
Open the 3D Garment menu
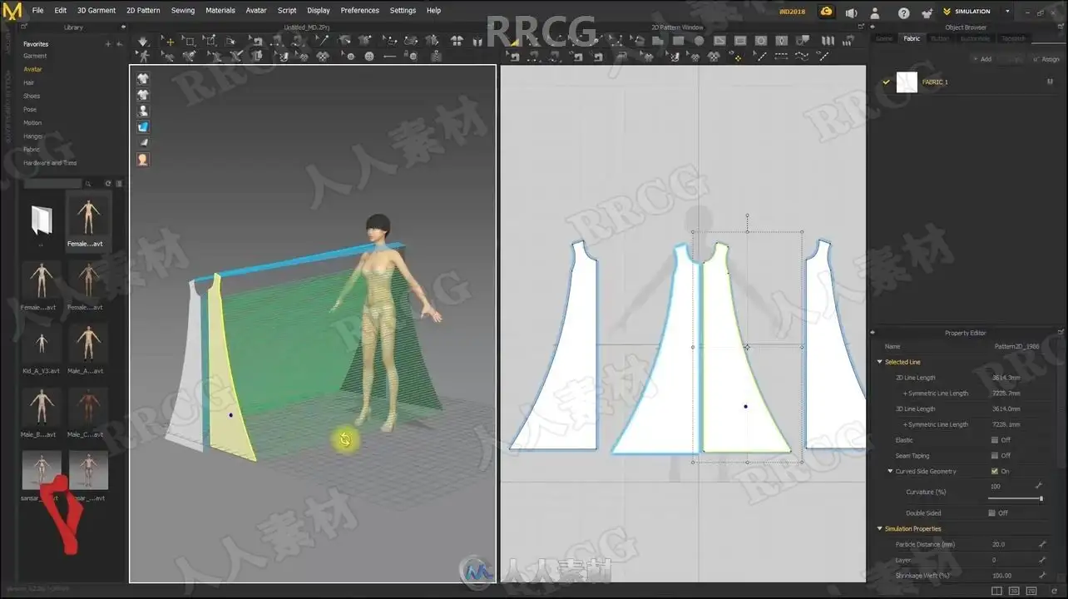[x=96, y=11]
